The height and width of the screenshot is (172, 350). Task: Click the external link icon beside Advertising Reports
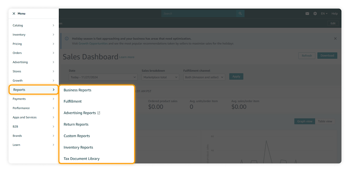[98, 113]
